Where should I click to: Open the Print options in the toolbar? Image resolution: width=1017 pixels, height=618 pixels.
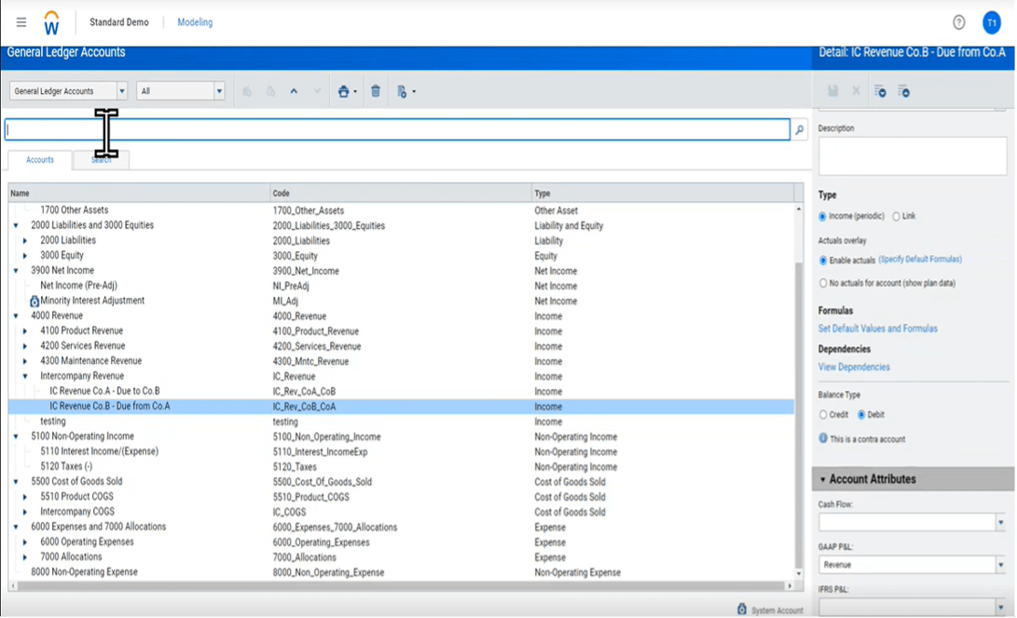tap(345, 90)
